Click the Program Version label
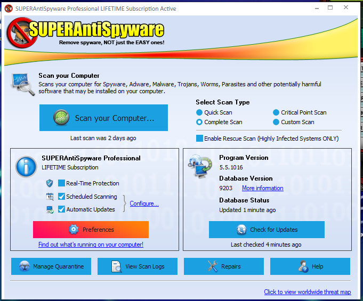Viewport: 363px width, 301px height. (x=244, y=158)
